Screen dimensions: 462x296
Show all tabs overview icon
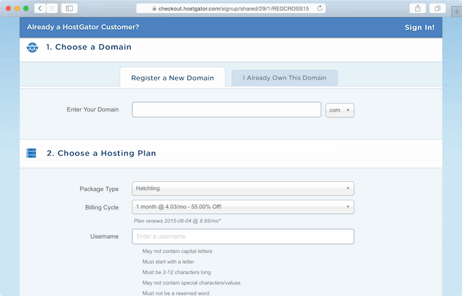438,8
